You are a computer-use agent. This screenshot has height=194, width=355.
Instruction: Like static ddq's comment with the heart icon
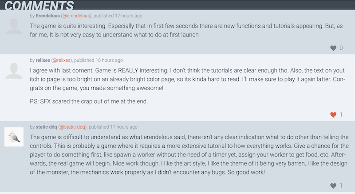[333, 186]
